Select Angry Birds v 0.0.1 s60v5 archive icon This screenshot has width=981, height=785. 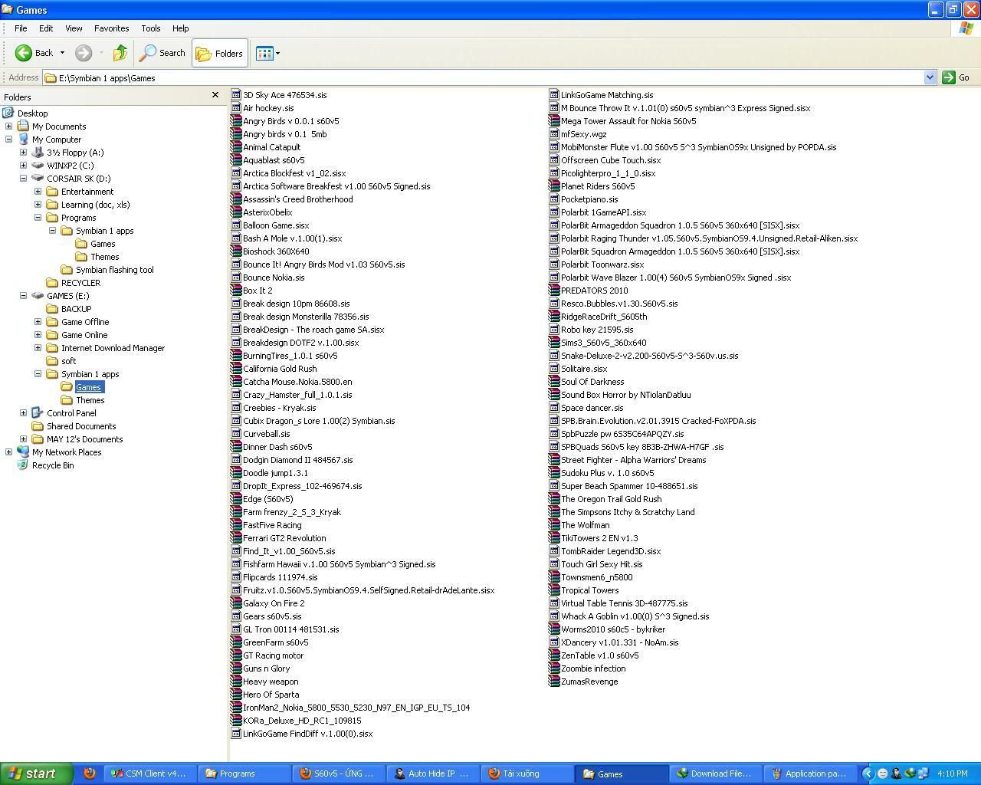click(236, 121)
